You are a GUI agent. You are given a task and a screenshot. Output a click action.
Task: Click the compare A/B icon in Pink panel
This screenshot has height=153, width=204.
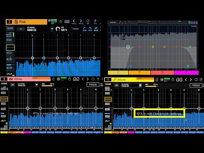[67, 22]
